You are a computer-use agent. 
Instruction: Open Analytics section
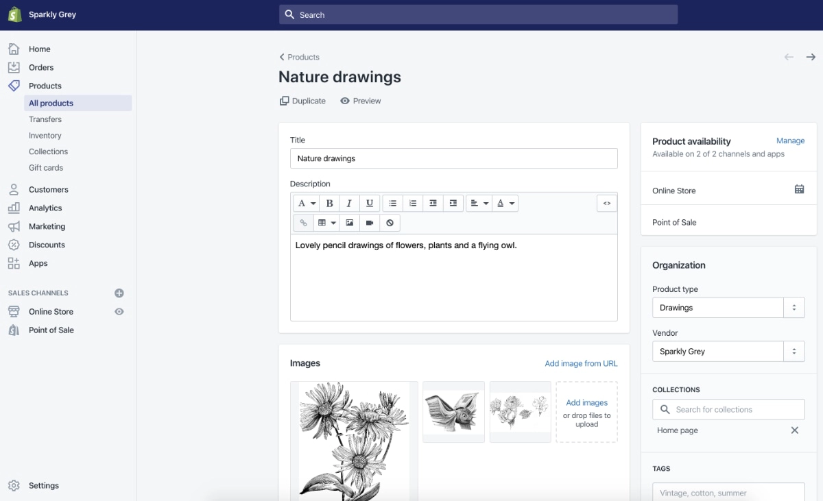[45, 208]
